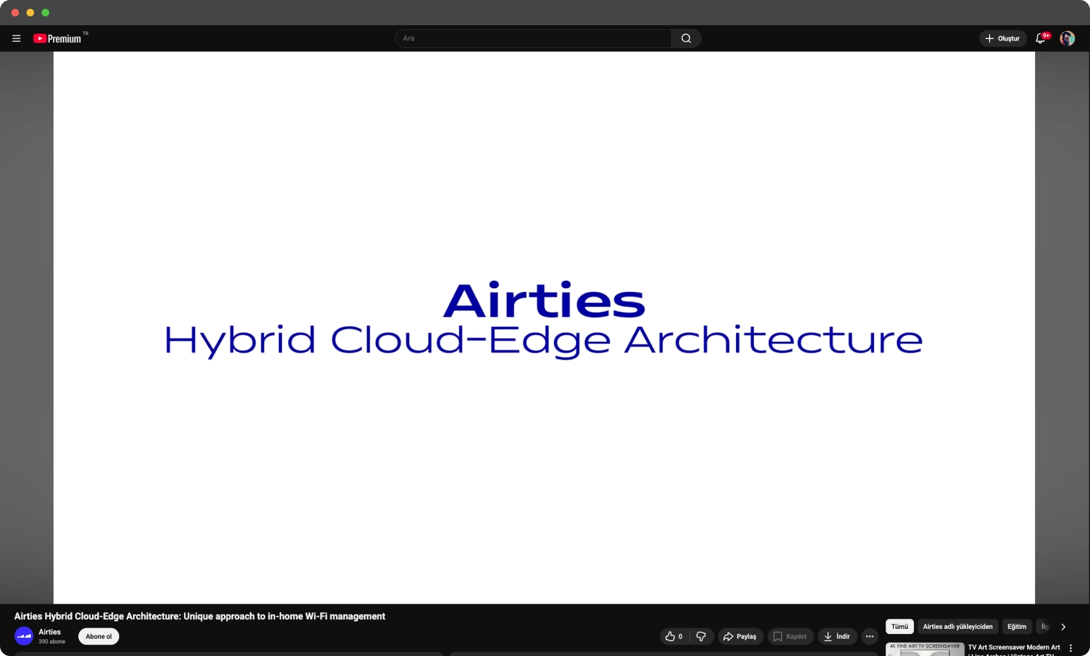Like the video with thumbs up
The height and width of the screenshot is (656, 1090).
tap(674, 636)
